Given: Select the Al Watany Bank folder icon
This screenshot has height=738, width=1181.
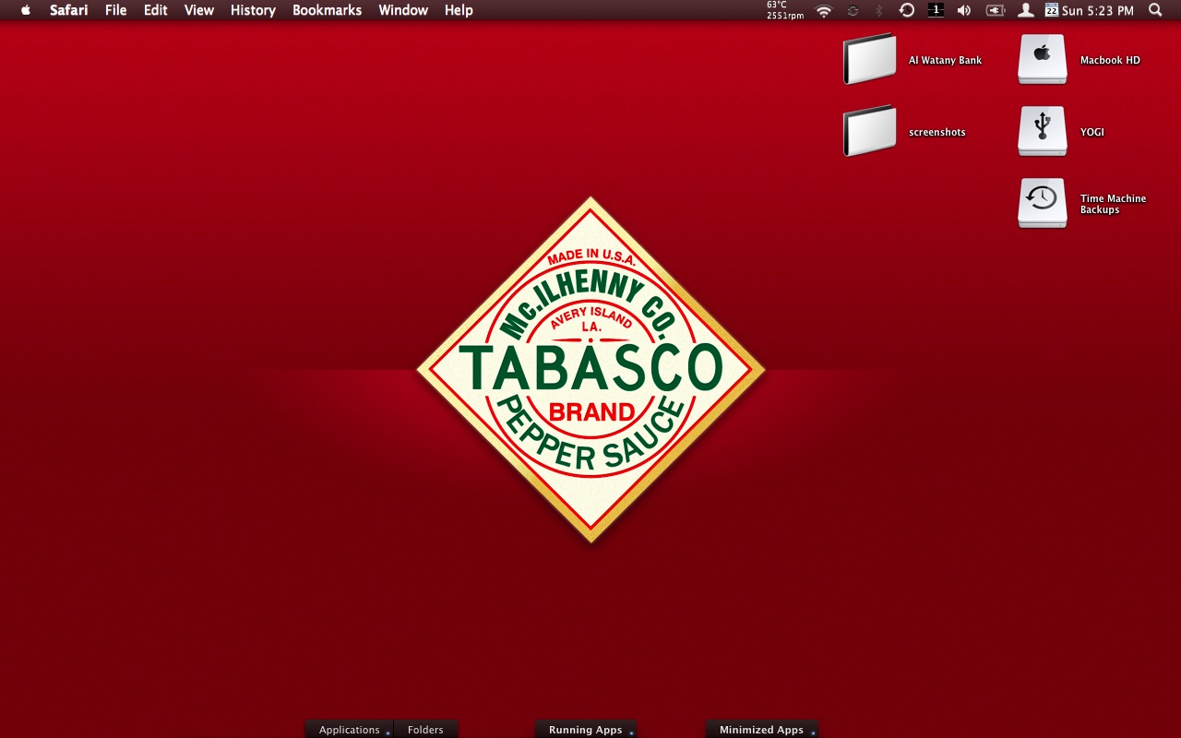Looking at the screenshot, I should click(x=870, y=59).
